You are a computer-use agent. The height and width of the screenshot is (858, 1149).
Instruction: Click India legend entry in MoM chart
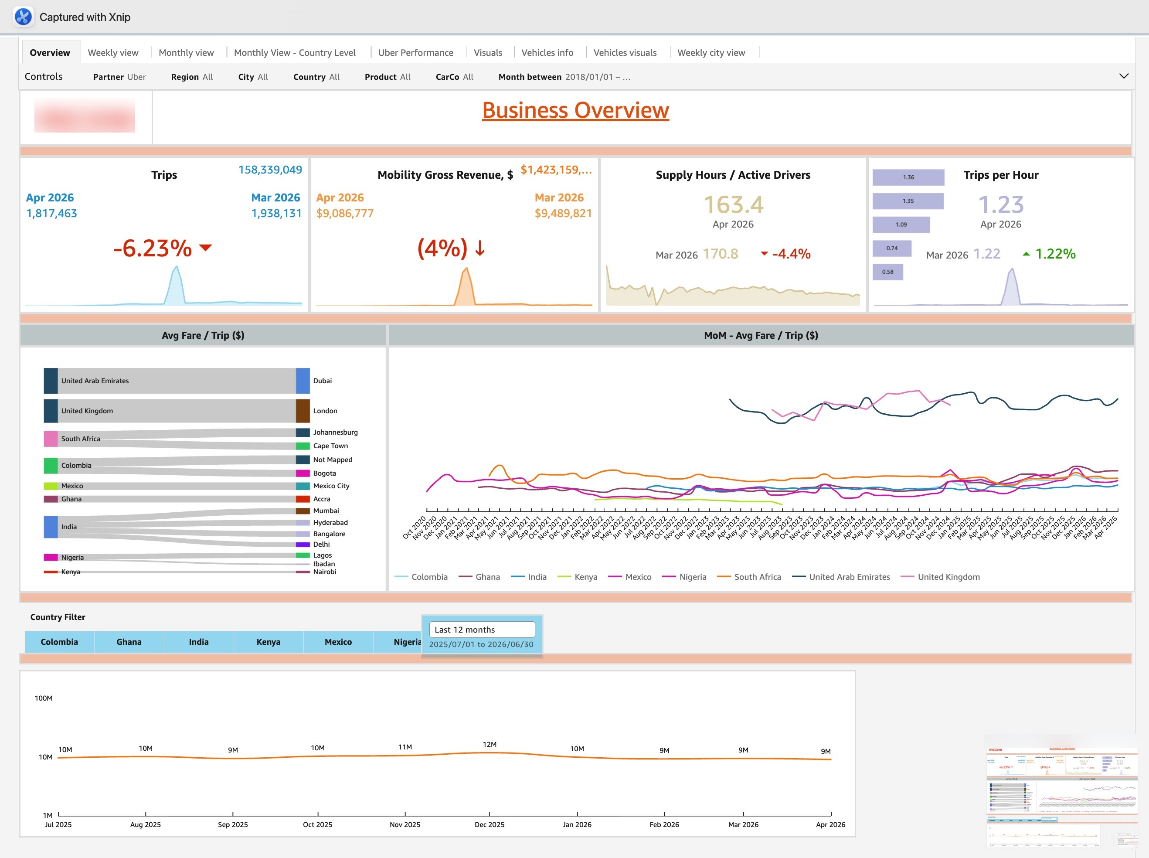pyautogui.click(x=529, y=577)
